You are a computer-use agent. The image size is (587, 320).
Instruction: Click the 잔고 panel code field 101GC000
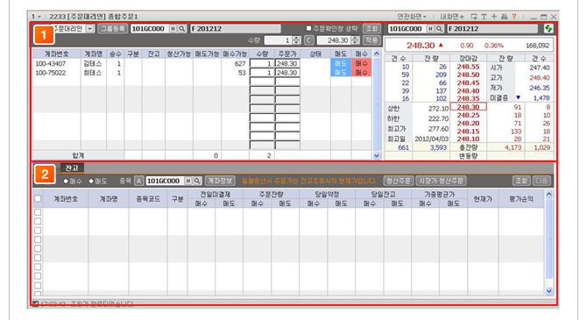pos(165,181)
